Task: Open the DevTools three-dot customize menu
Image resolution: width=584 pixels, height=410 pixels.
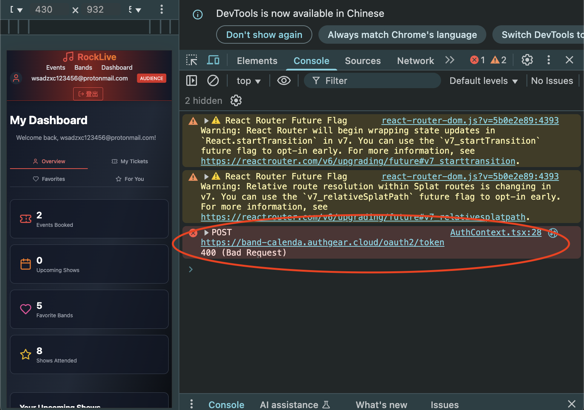Action: coord(549,60)
